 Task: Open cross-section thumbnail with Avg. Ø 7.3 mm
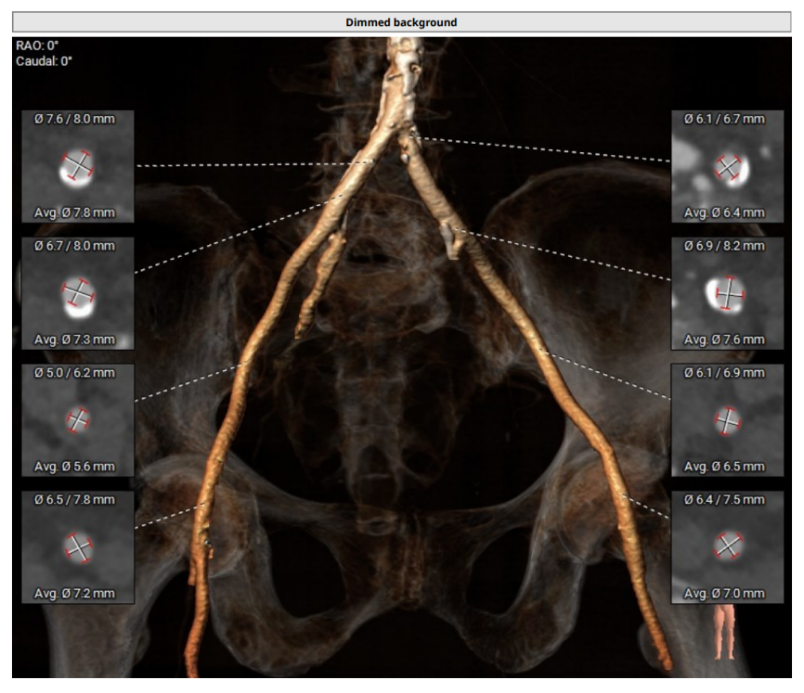click(x=78, y=293)
